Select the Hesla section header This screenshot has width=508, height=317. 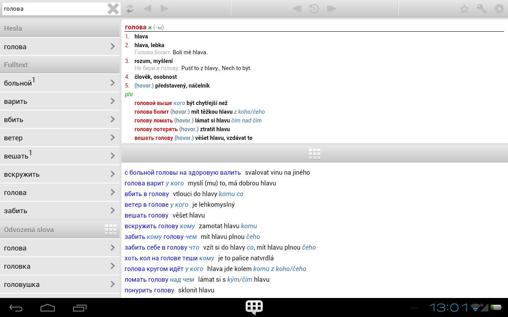(60, 28)
